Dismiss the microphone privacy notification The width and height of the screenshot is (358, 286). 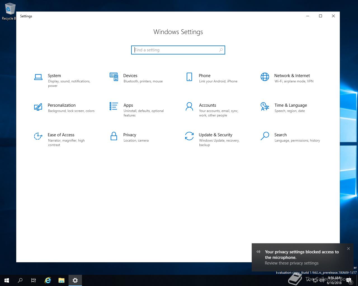(x=348, y=249)
